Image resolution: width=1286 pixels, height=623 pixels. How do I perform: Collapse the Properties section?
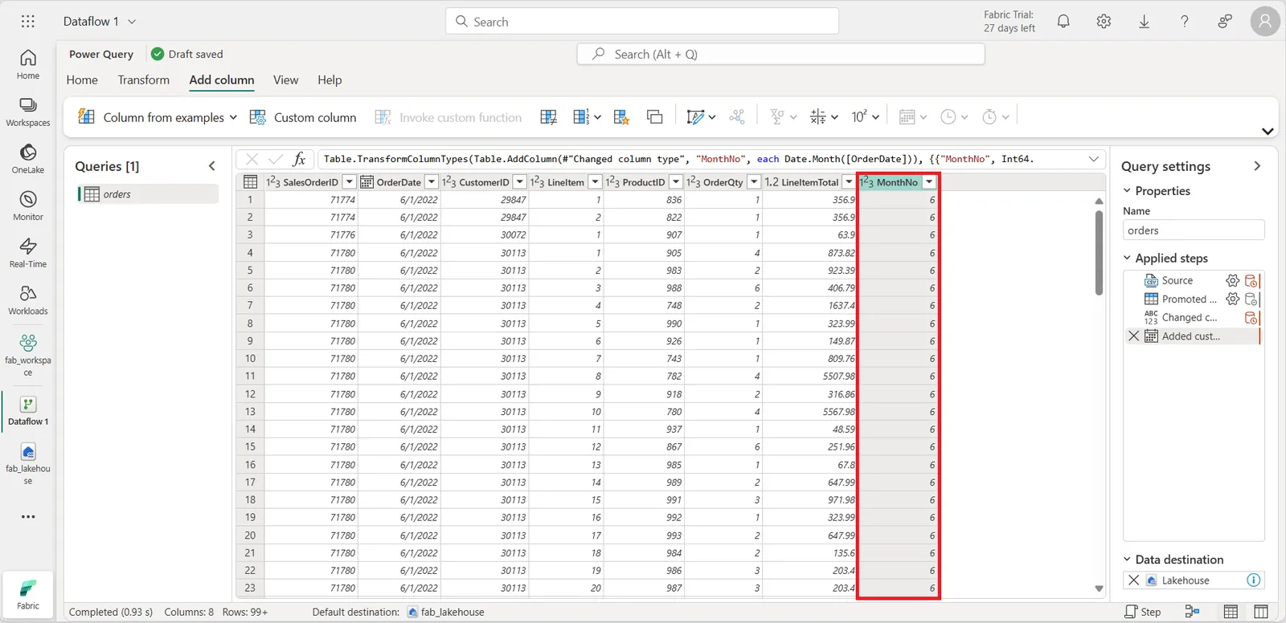[1127, 190]
